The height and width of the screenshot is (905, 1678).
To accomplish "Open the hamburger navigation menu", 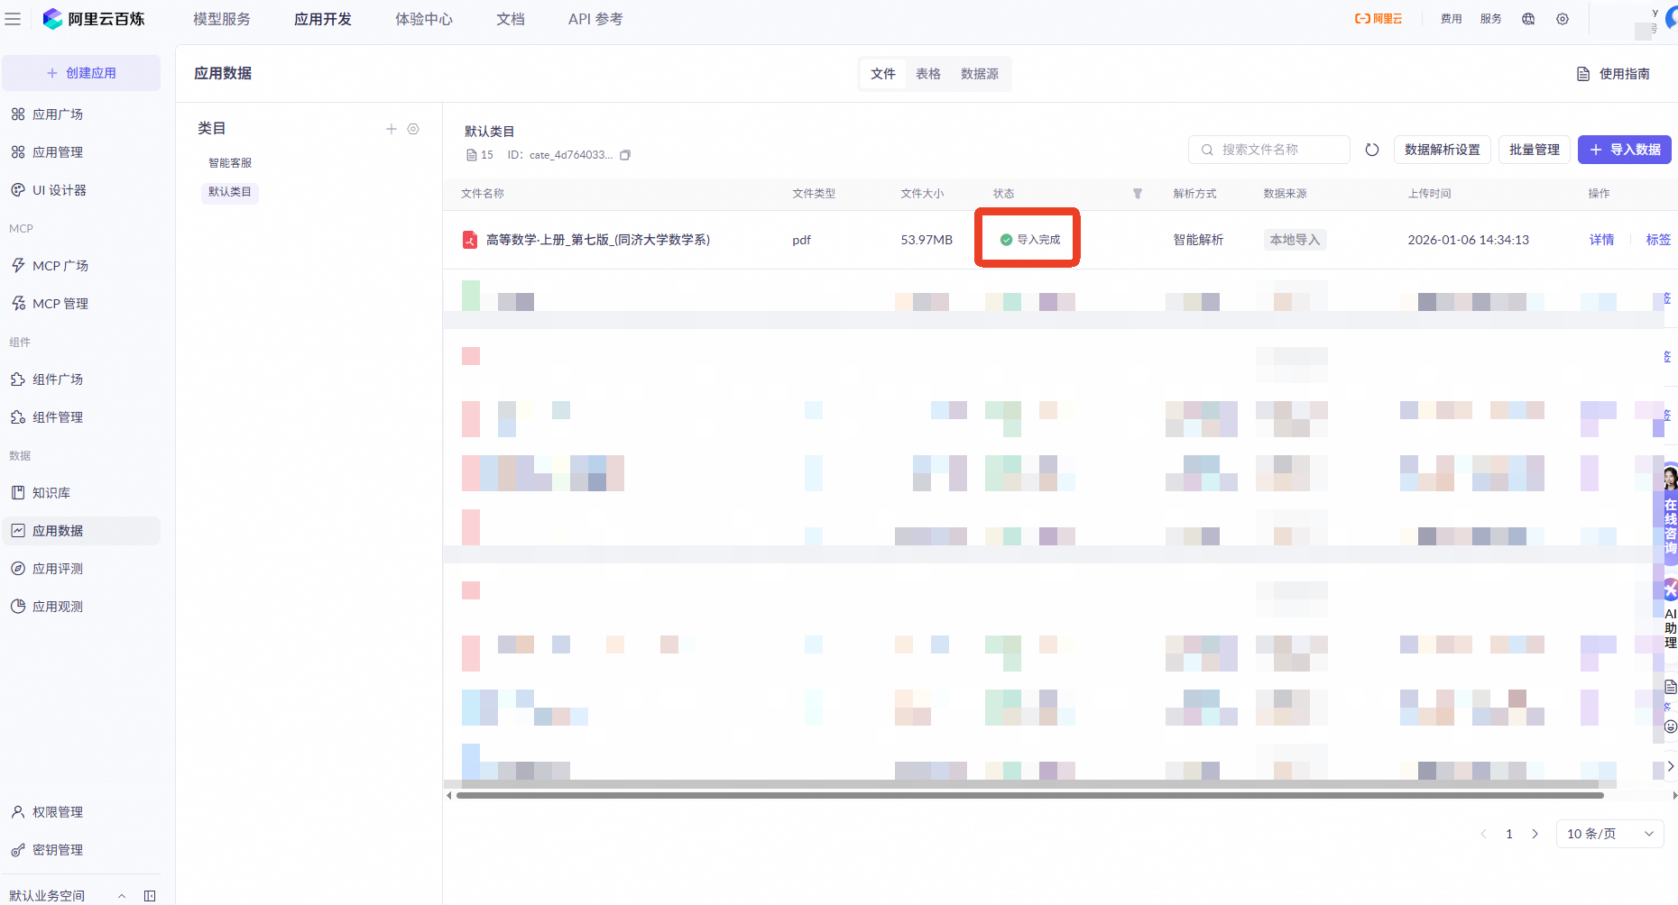I will tap(13, 19).
